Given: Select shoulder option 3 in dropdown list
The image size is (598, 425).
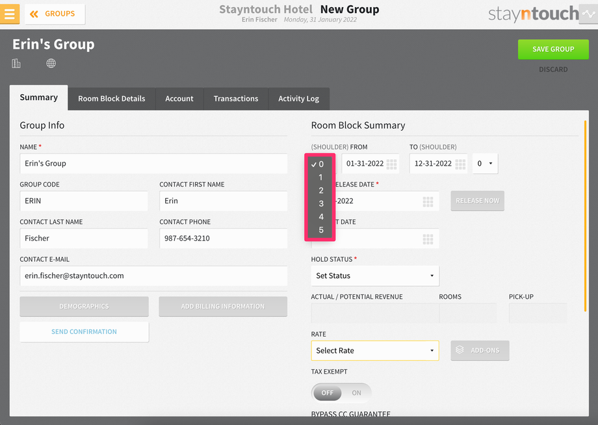Looking at the screenshot, I should pyautogui.click(x=320, y=203).
